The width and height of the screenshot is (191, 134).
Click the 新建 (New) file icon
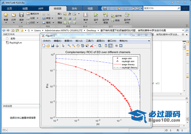coord(6,15)
